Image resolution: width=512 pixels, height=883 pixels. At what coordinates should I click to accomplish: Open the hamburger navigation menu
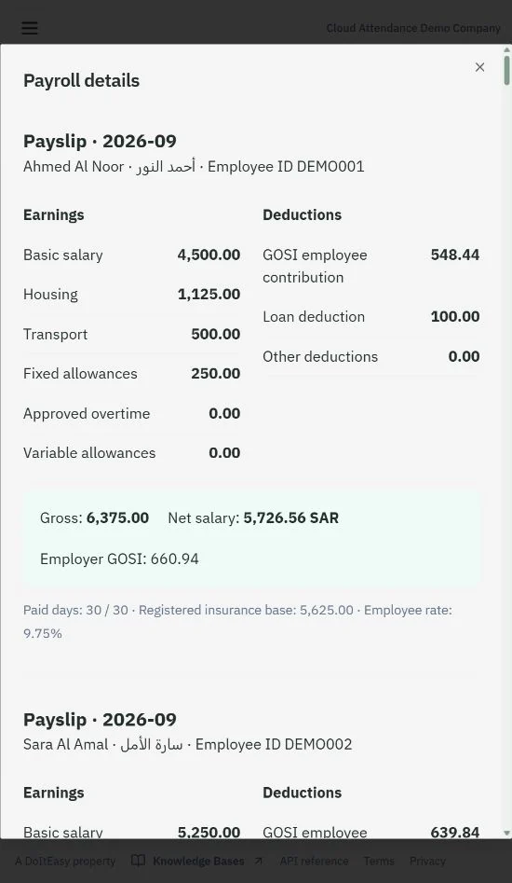coord(29,28)
